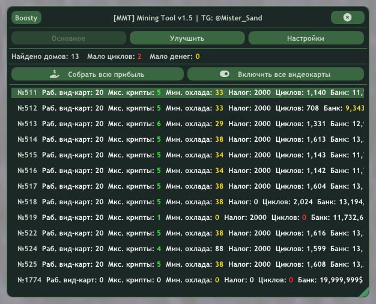376x304 pixels.
Task: Click the Найдено домов: 13 counter
Action: pyautogui.click(x=45, y=56)
